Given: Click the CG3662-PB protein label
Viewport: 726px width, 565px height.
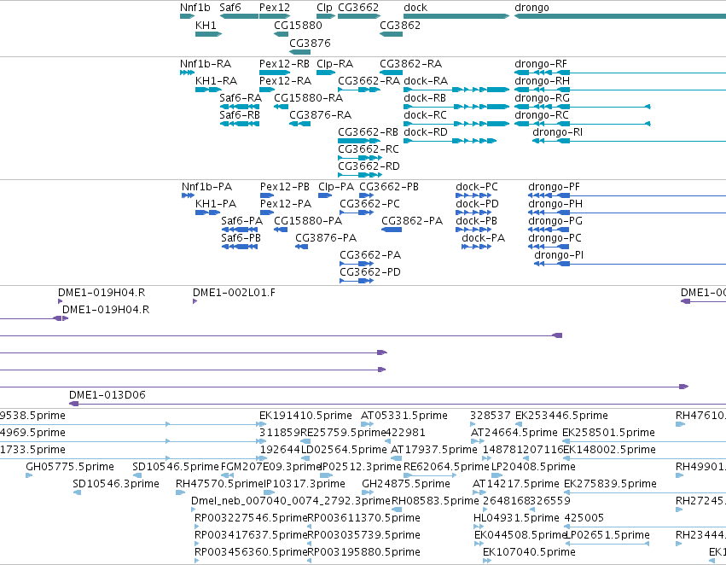Looking at the screenshot, I should click(x=389, y=187).
